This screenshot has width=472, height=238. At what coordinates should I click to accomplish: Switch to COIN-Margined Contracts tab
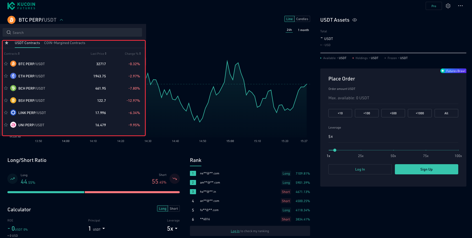(x=65, y=43)
